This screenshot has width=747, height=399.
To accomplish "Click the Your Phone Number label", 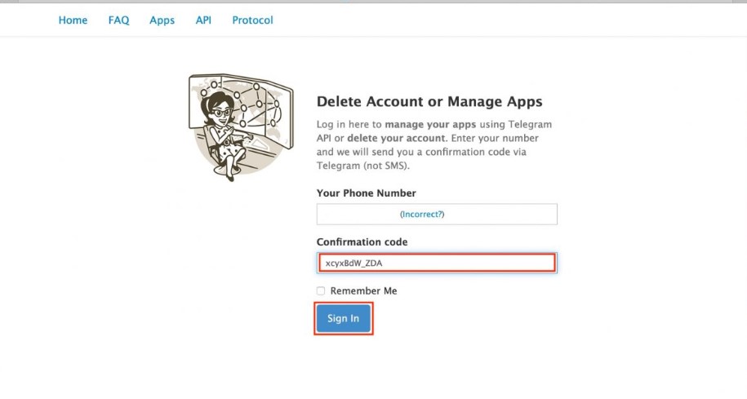I will [x=366, y=193].
